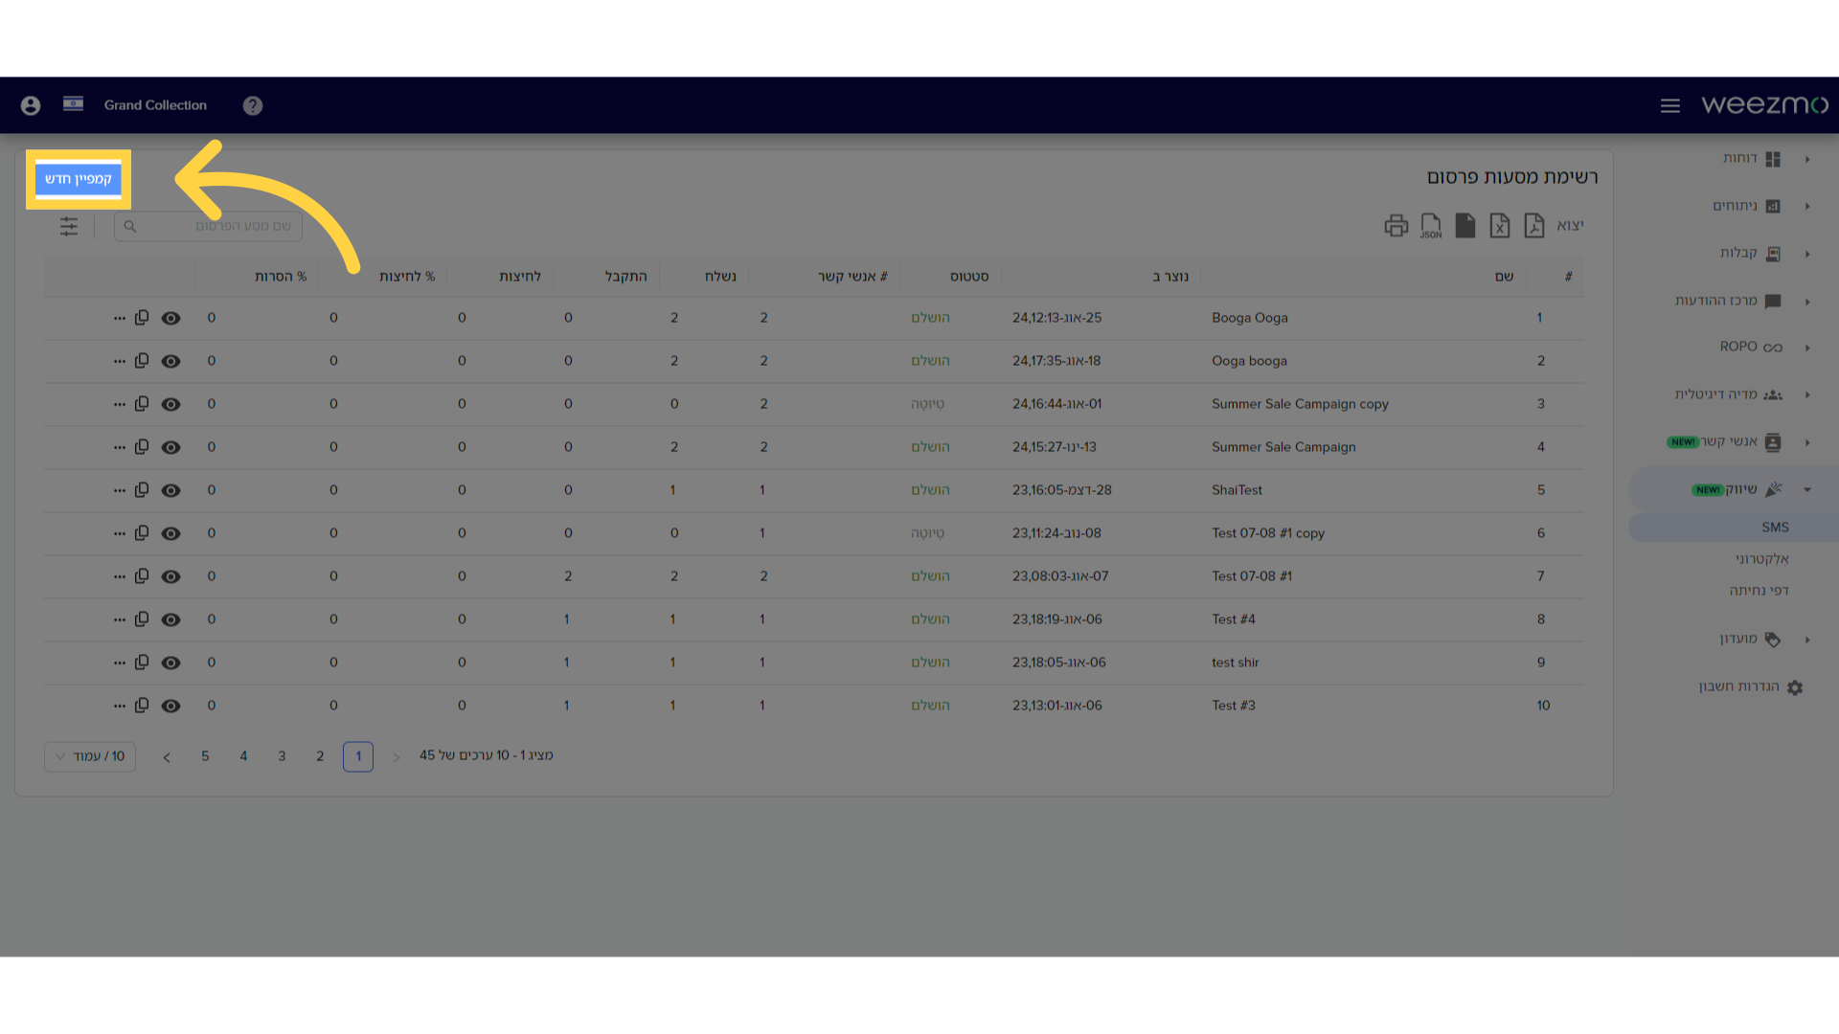Open more options for Booga Ooga row
Image resolution: width=1839 pixels, height=1034 pixels.
point(120,318)
